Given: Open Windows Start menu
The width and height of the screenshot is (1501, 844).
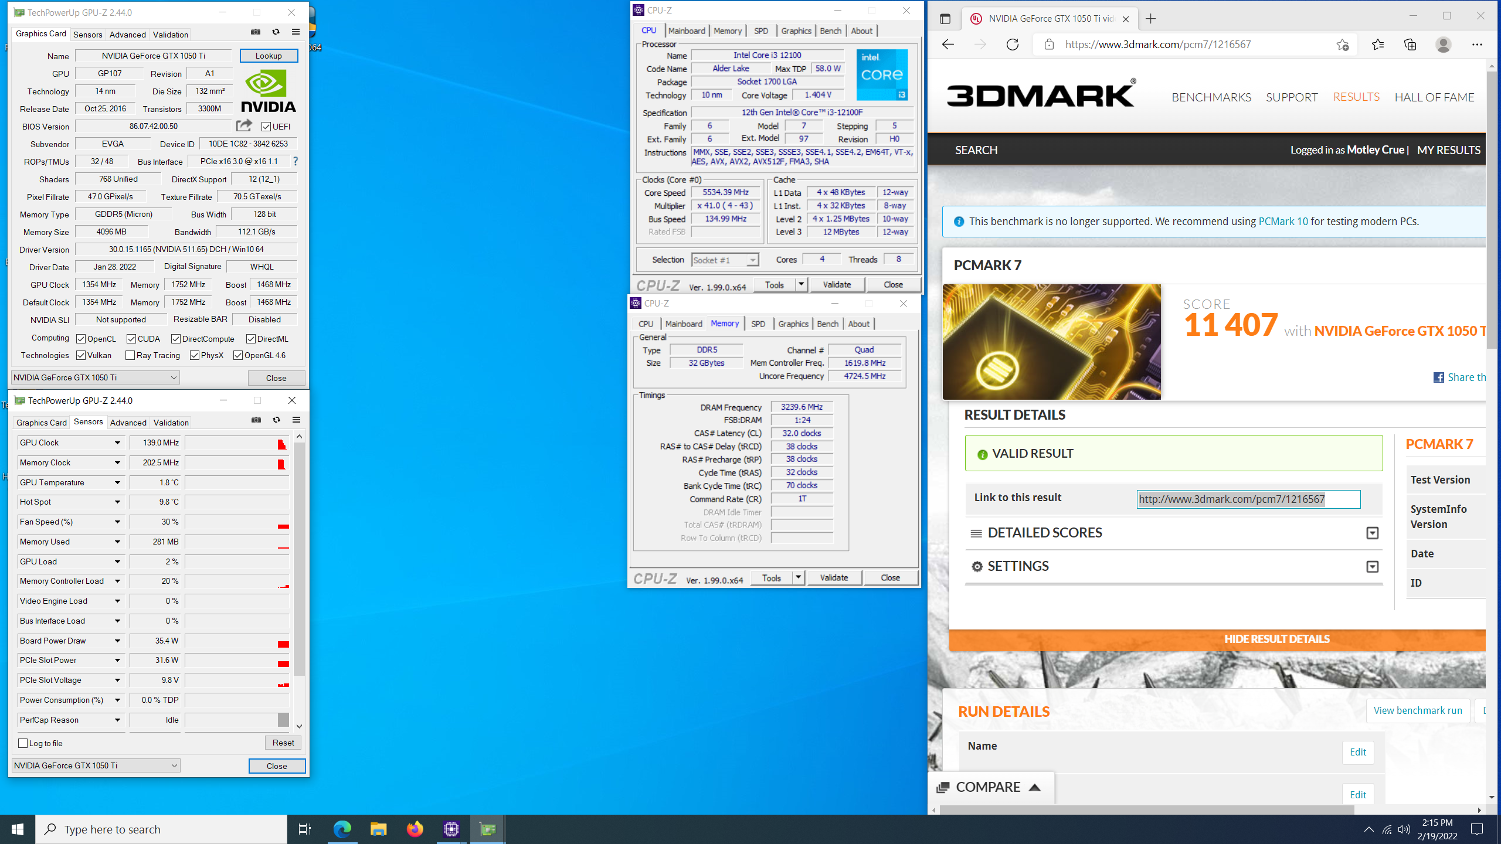Looking at the screenshot, I should pyautogui.click(x=18, y=829).
